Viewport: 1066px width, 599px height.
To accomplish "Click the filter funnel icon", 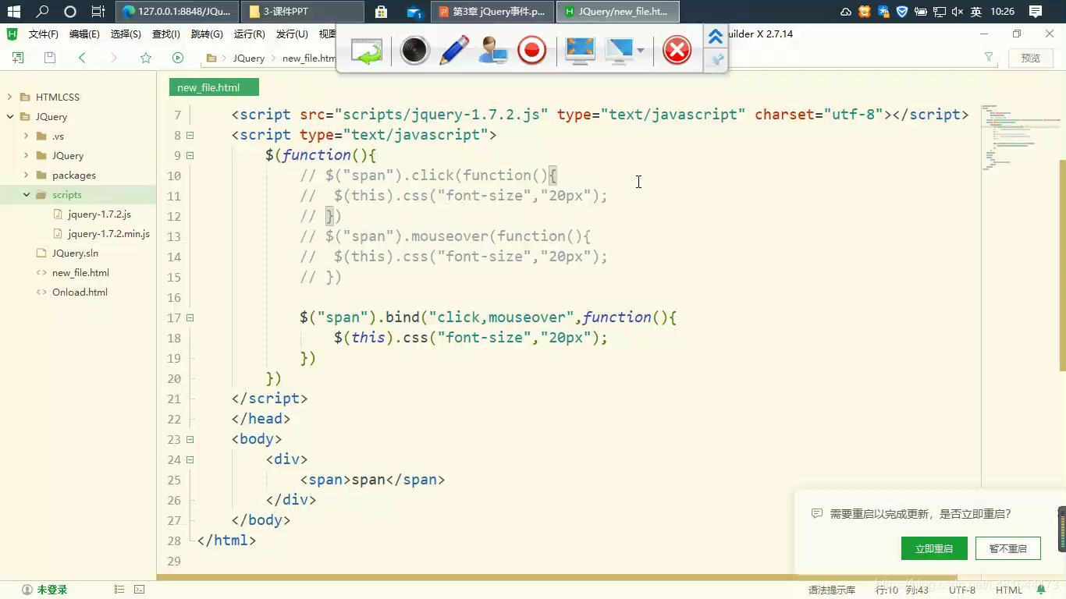I will 989,57.
